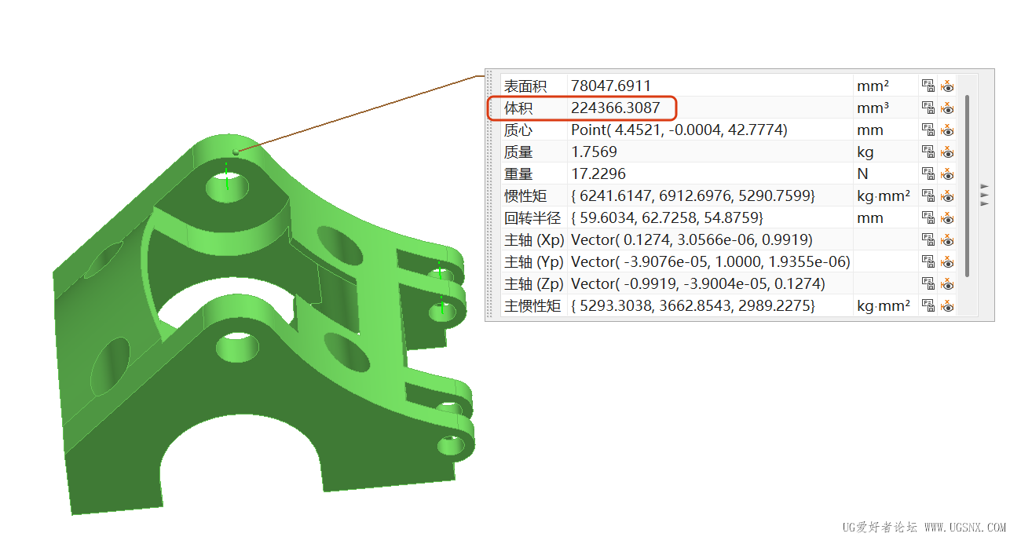Click the middle expander arrow on the panel edge
Screen dimensions: 1010x537
tap(983, 195)
